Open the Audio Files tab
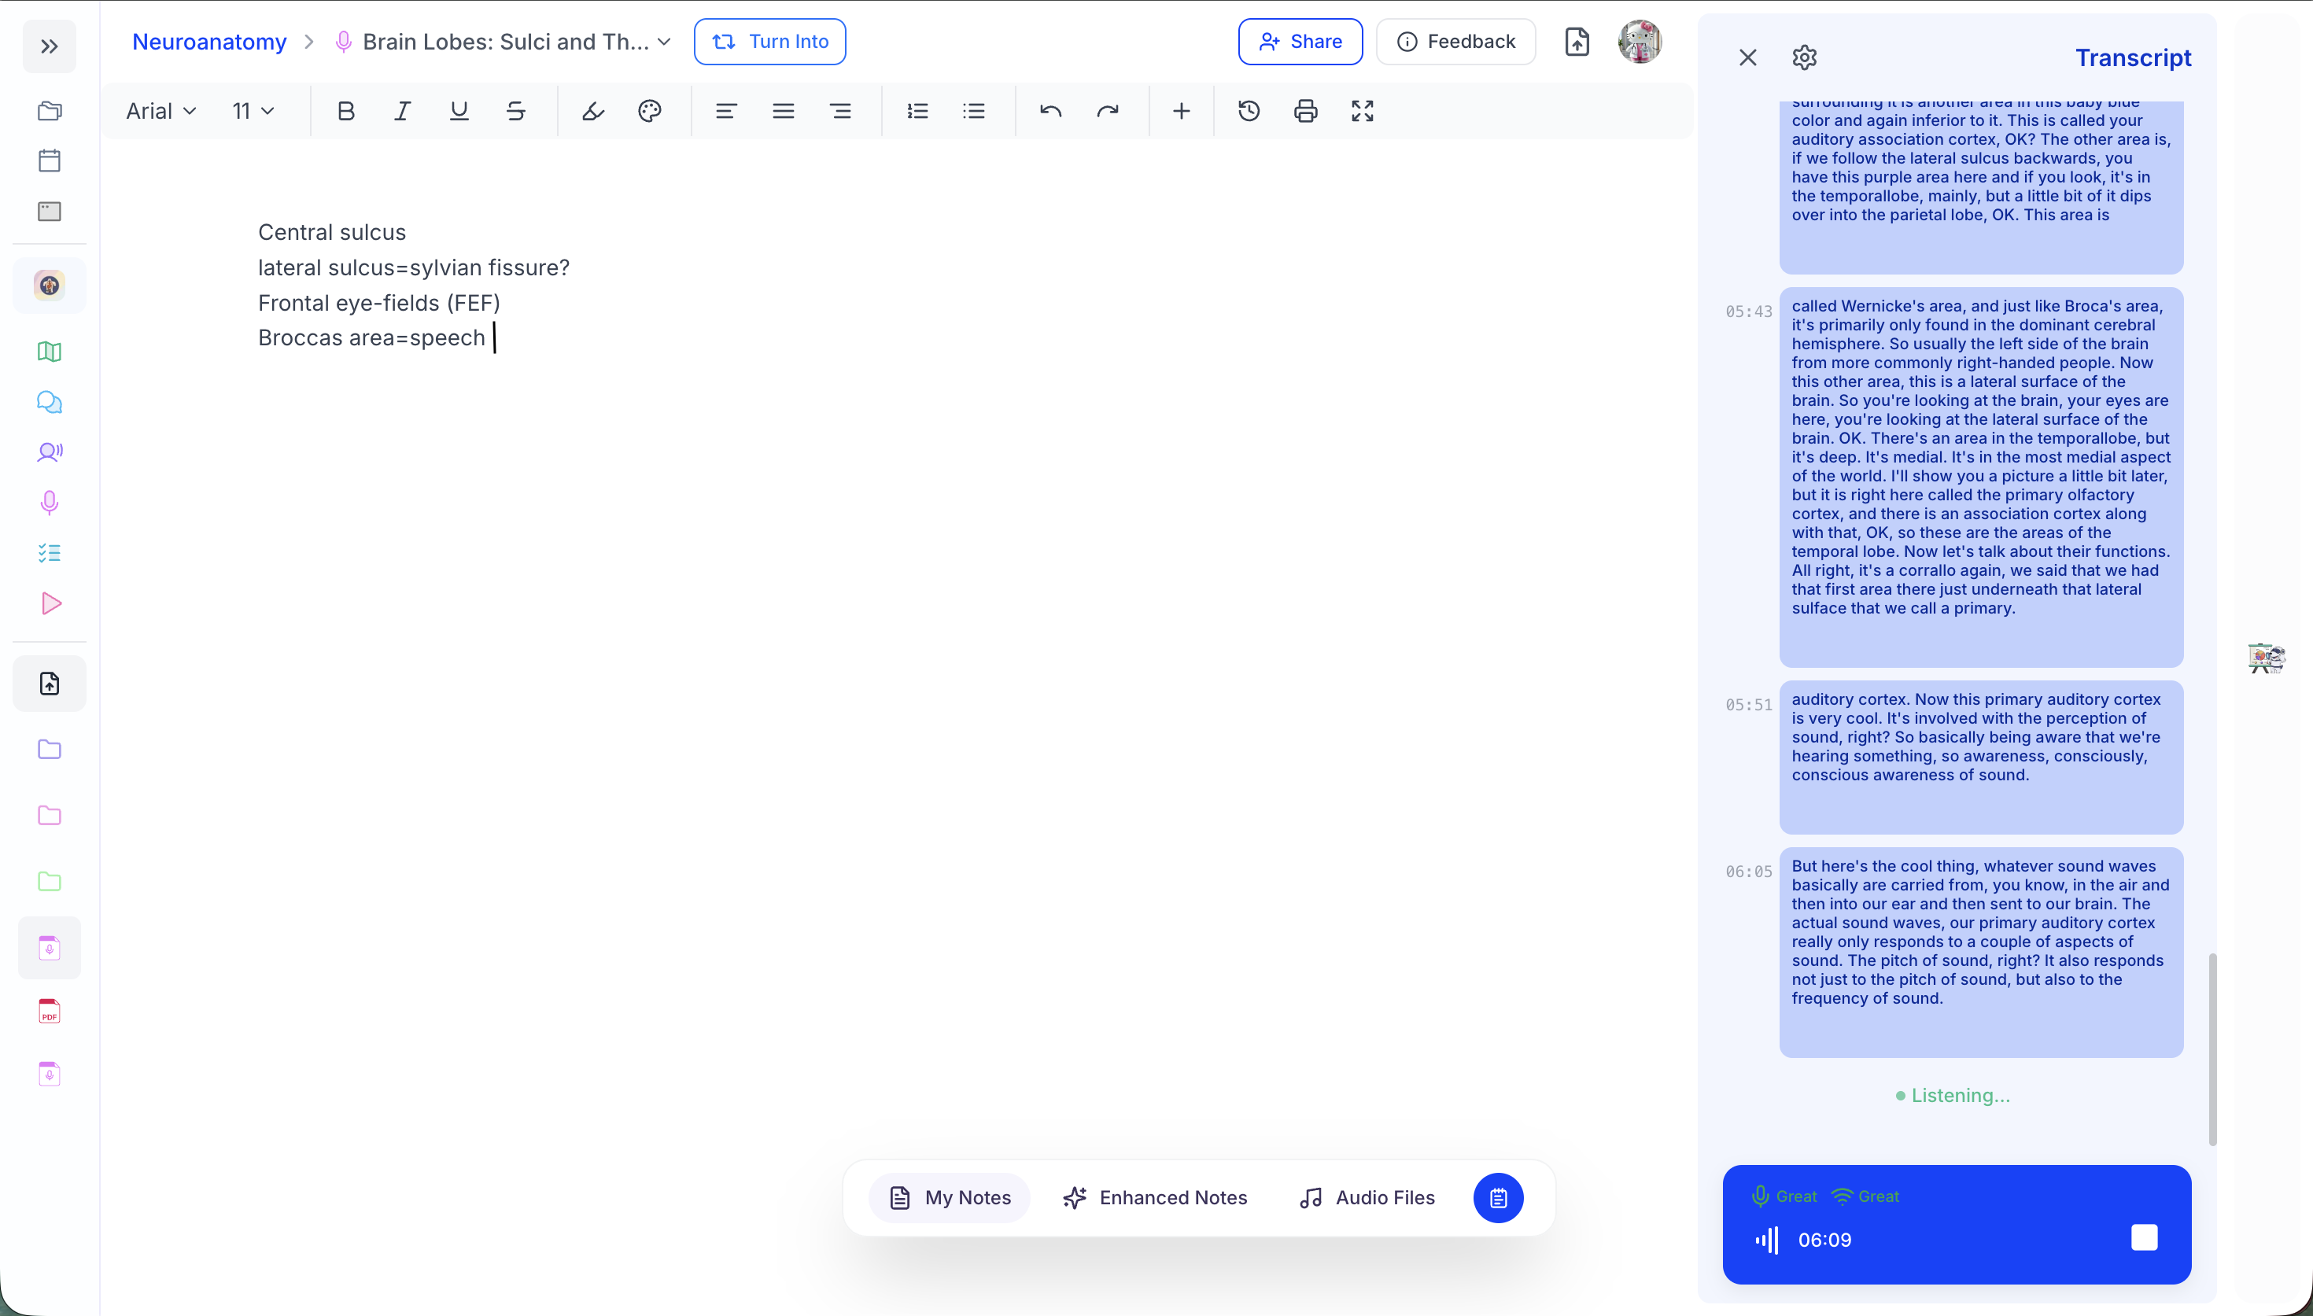This screenshot has height=1316, width=2313. [x=1367, y=1197]
